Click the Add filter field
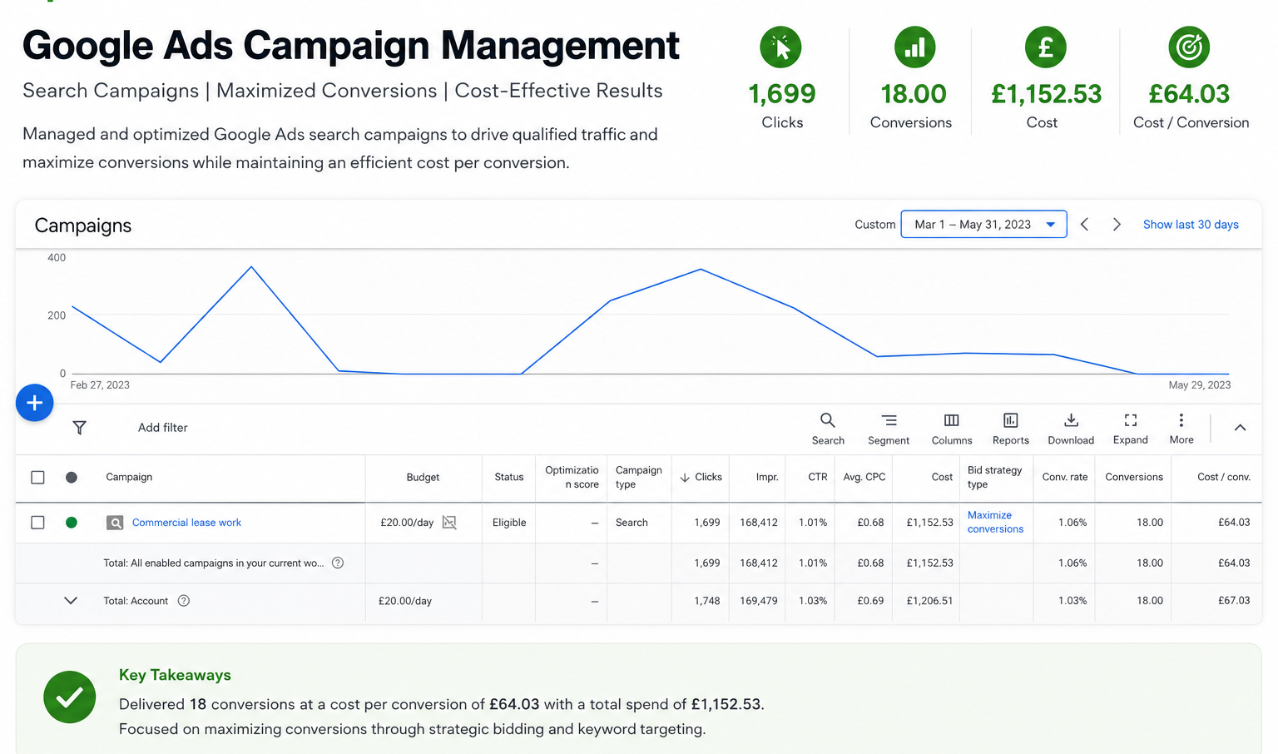The width and height of the screenshot is (1278, 754). point(163,428)
